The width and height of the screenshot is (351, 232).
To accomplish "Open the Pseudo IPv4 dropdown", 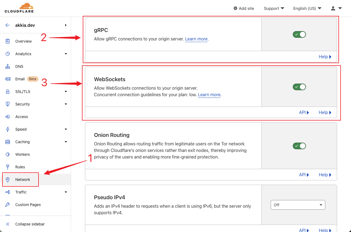I will pos(298,205).
